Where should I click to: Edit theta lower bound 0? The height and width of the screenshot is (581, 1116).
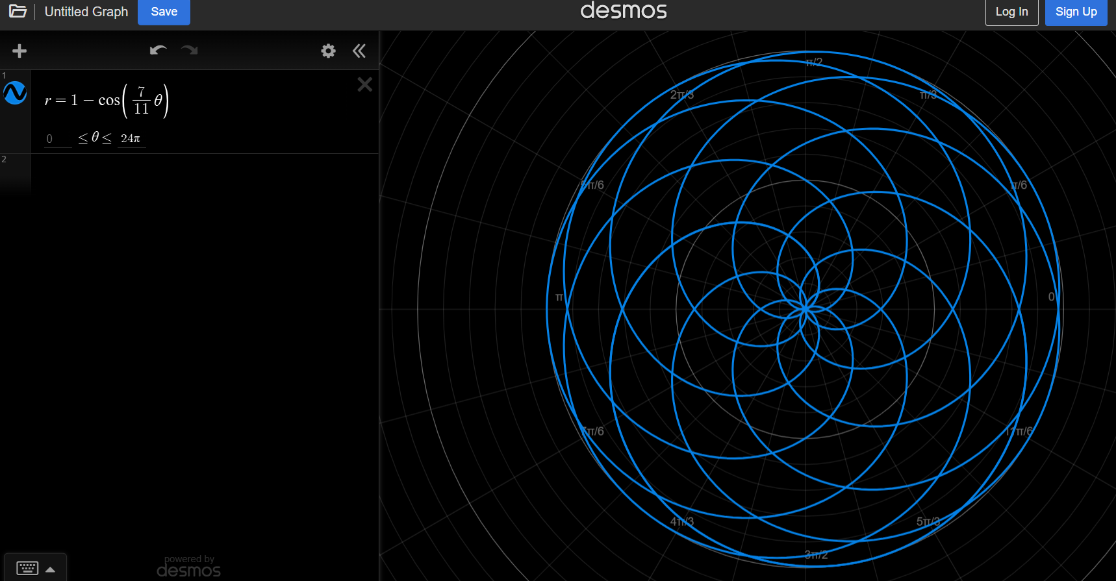[x=58, y=139]
